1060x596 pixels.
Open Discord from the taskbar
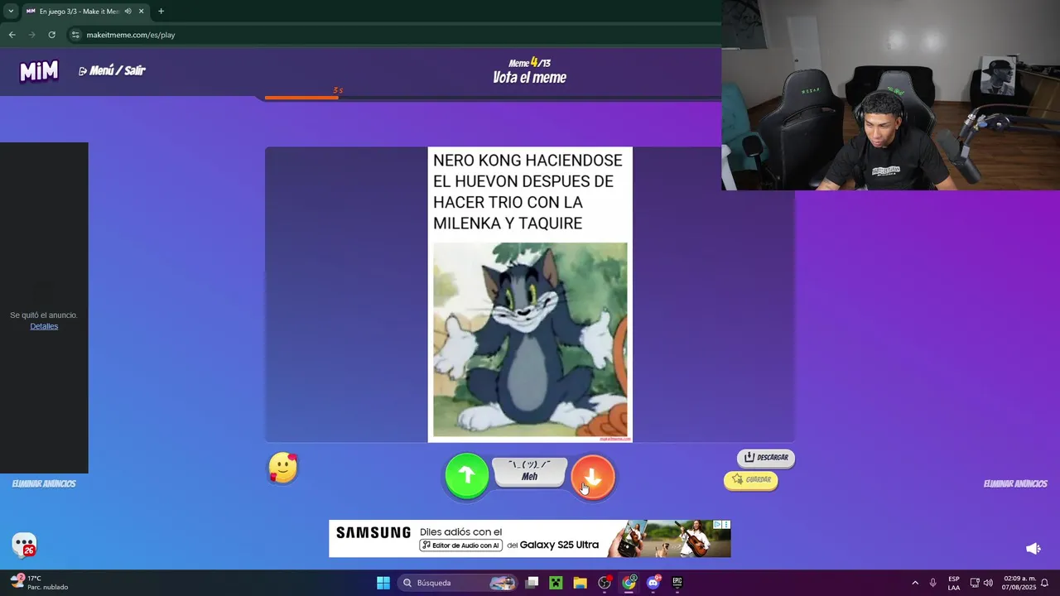coord(653,583)
